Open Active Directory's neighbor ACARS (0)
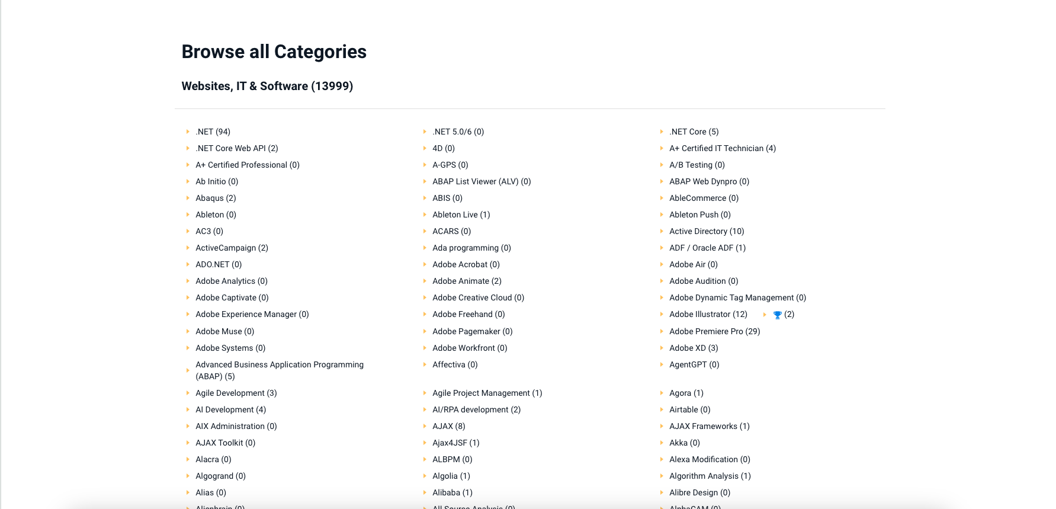Image resolution: width=1056 pixels, height=509 pixels. [451, 231]
